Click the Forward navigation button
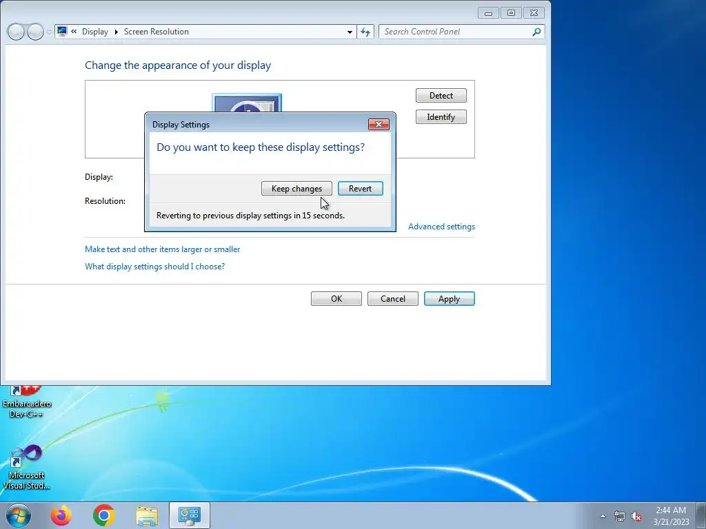The height and width of the screenshot is (529, 706). pyautogui.click(x=35, y=32)
